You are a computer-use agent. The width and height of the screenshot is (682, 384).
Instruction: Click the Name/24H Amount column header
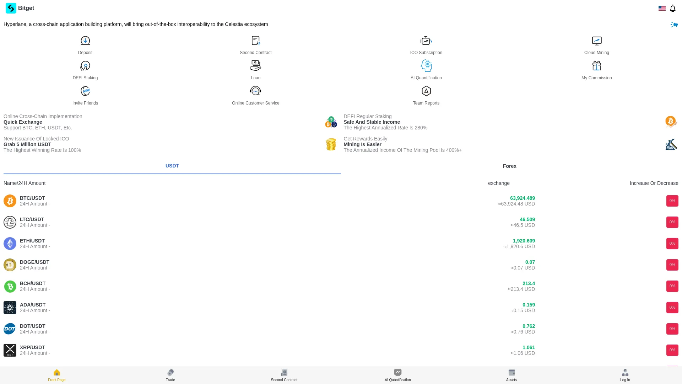click(25, 183)
